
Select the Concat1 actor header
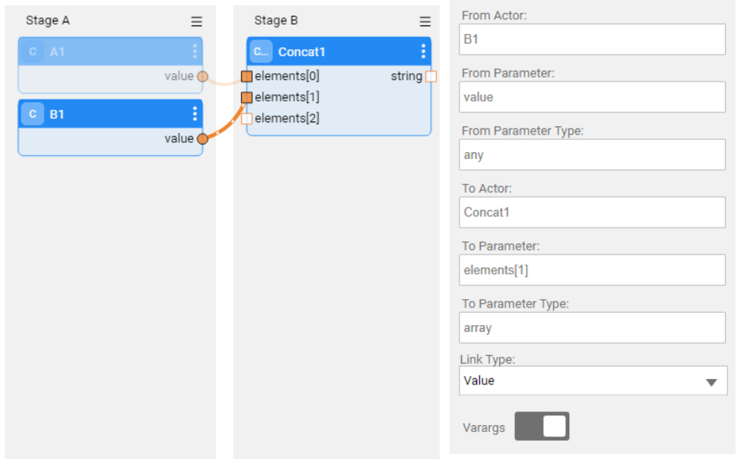coord(339,52)
